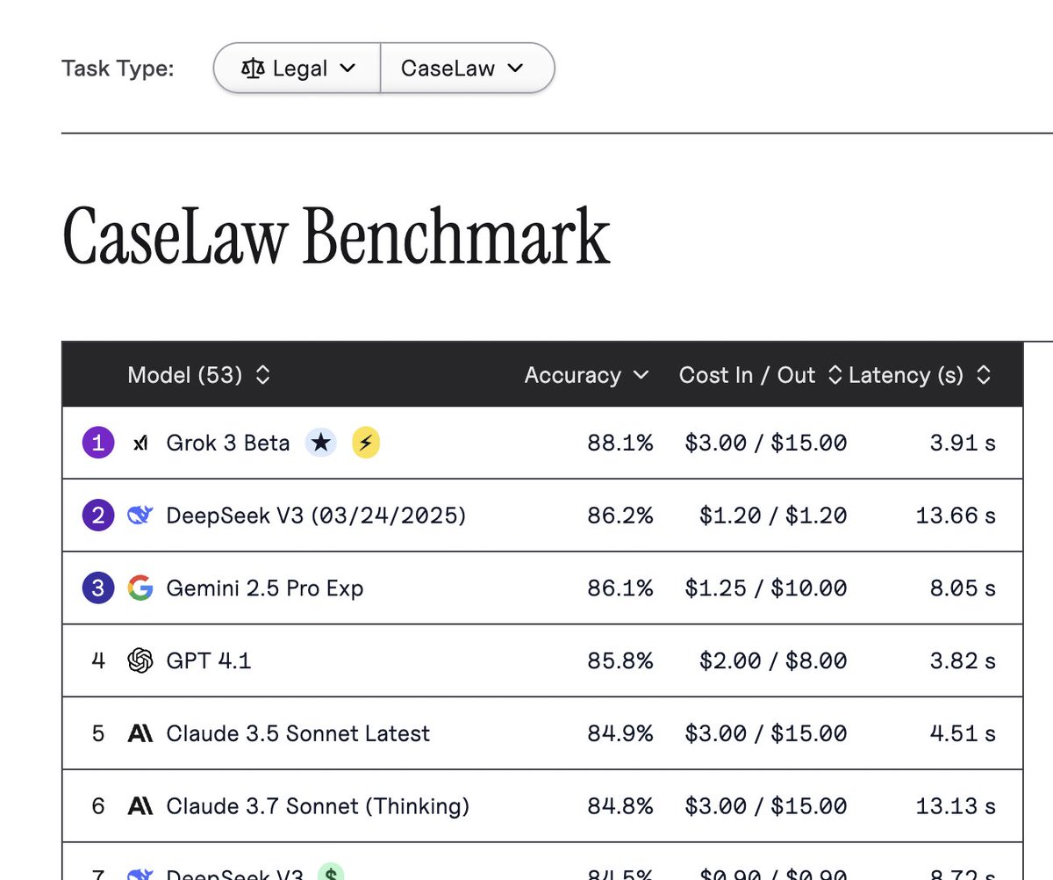The height and width of the screenshot is (880, 1053).
Task: Open the Grok 3 Beta model entry
Action: click(228, 443)
